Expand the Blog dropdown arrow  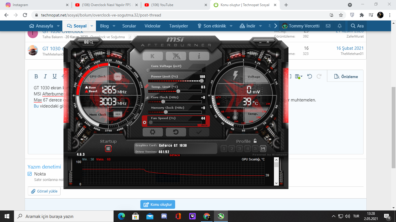click(114, 26)
